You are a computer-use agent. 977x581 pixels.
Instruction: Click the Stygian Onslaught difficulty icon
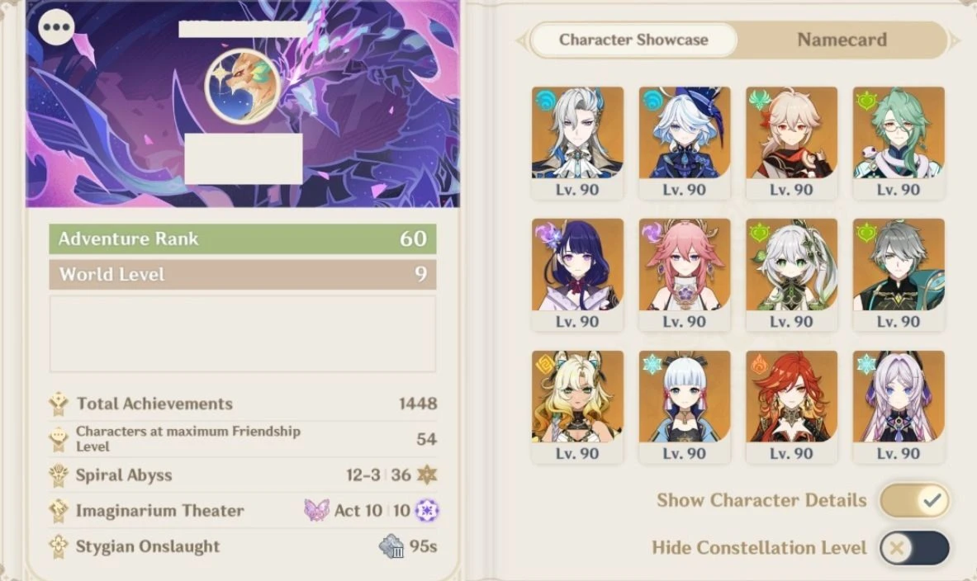(x=391, y=546)
